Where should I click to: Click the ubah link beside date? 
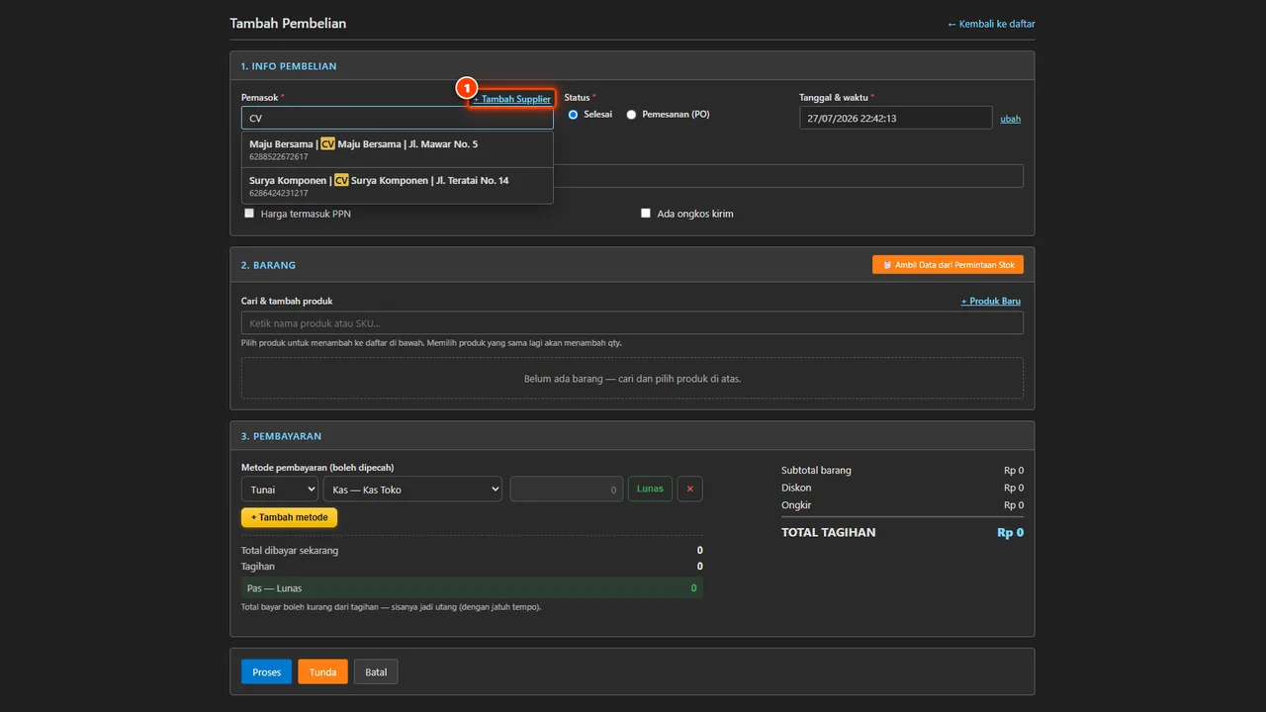tap(1010, 119)
